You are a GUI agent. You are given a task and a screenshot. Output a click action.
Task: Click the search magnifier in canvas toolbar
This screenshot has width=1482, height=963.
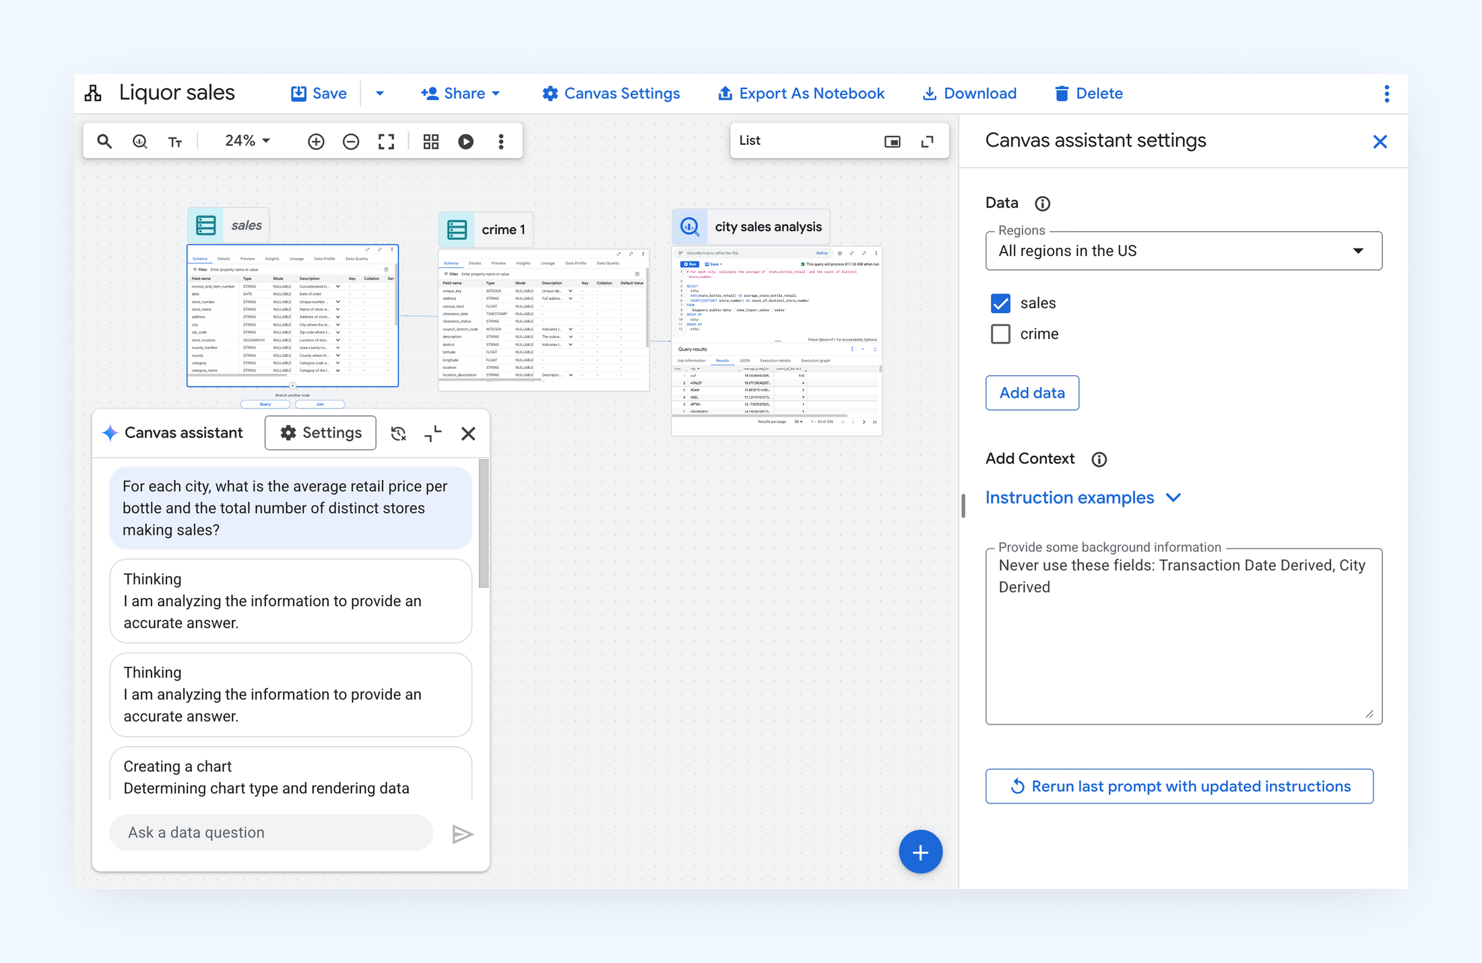[104, 141]
